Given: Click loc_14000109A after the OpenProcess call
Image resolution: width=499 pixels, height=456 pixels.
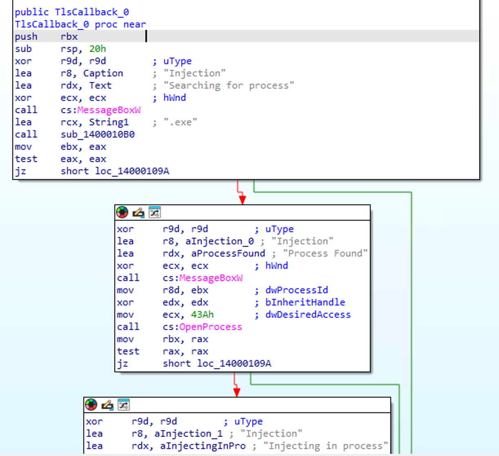Looking at the screenshot, I should point(234,363).
